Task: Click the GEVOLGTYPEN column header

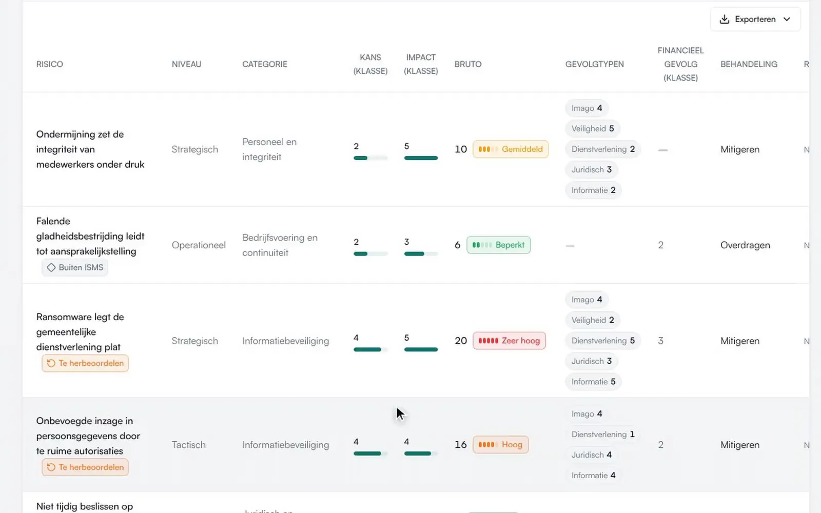Action: (x=595, y=64)
